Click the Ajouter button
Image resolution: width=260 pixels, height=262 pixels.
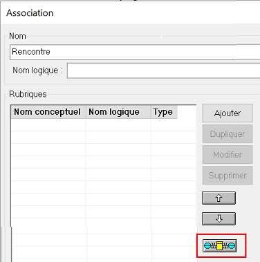(x=228, y=113)
